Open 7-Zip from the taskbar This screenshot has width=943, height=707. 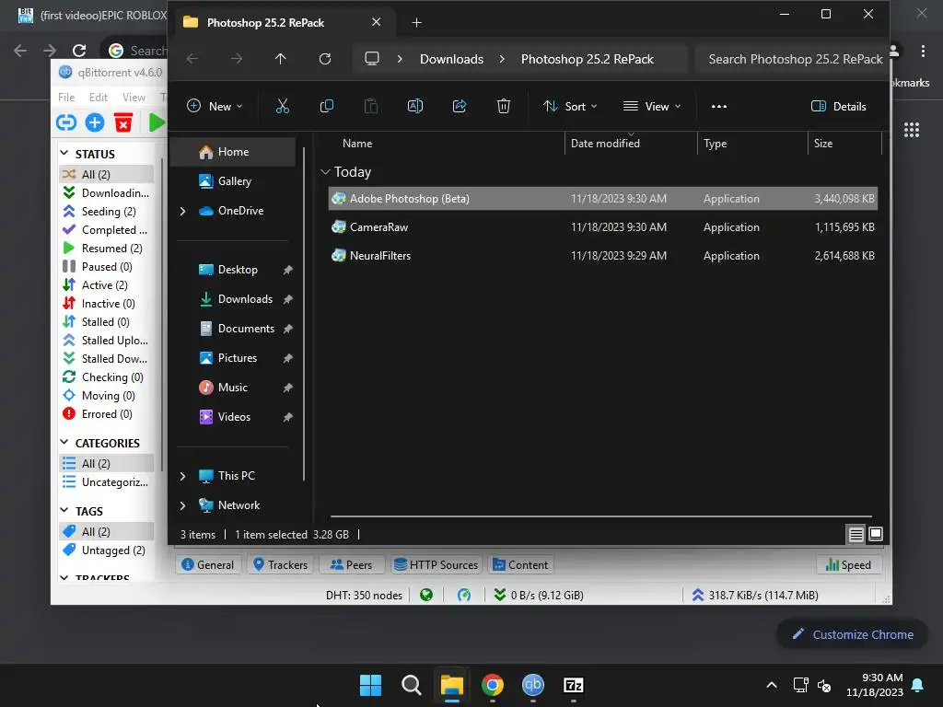click(x=573, y=685)
